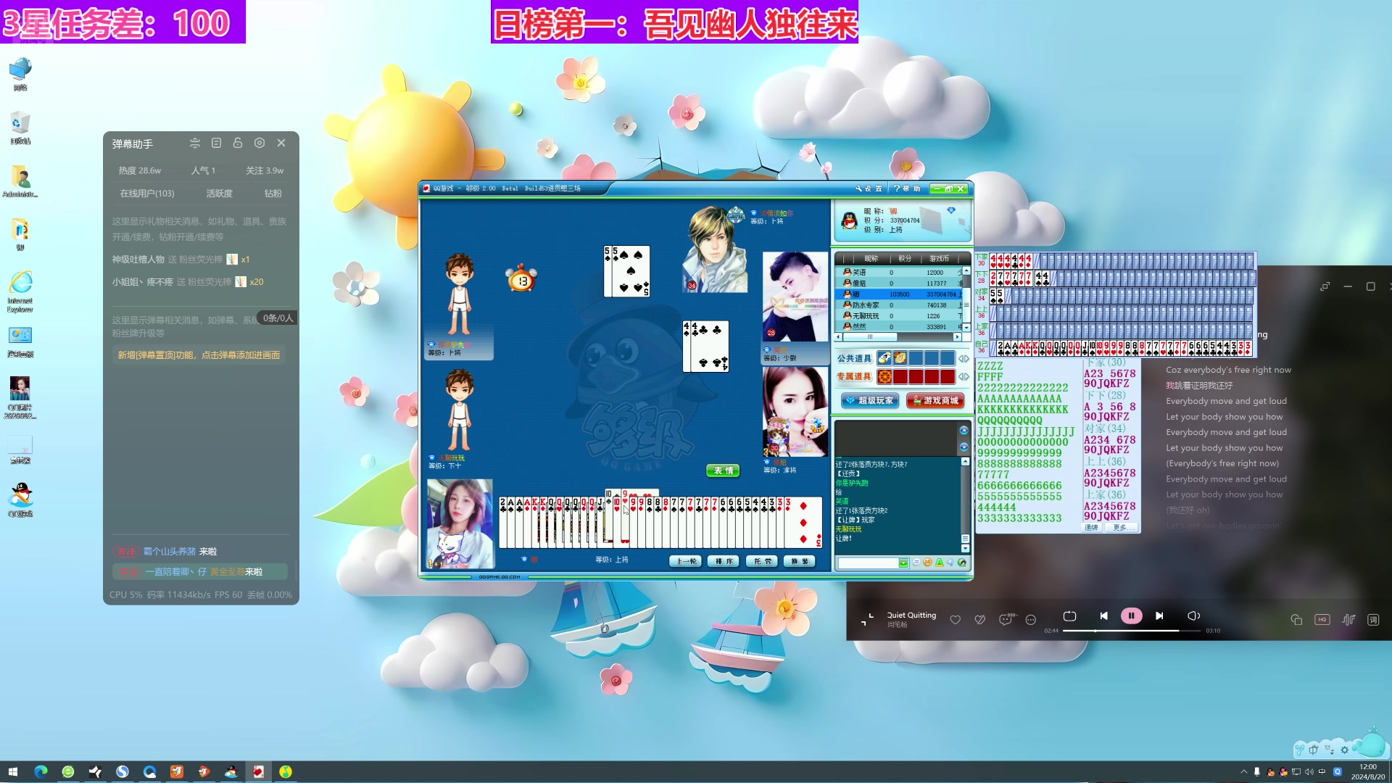Select the 3 of diamonds card in hand
The width and height of the screenshot is (1392, 783).
(805, 523)
